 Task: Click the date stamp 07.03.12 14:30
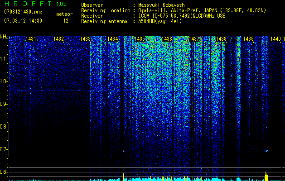(23, 21)
